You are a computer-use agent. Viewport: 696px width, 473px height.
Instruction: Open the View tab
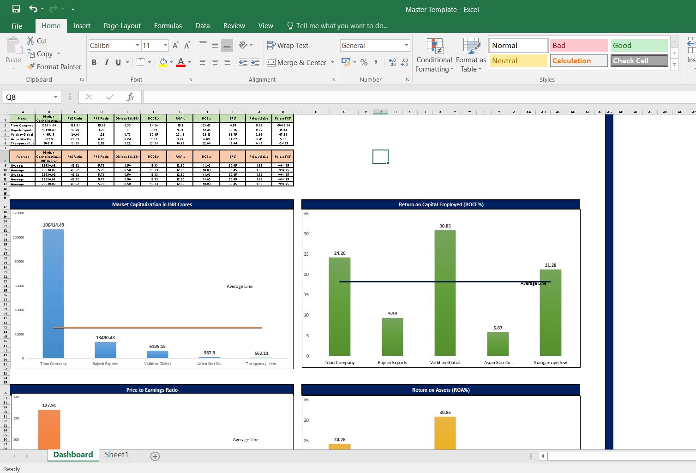[x=265, y=26]
